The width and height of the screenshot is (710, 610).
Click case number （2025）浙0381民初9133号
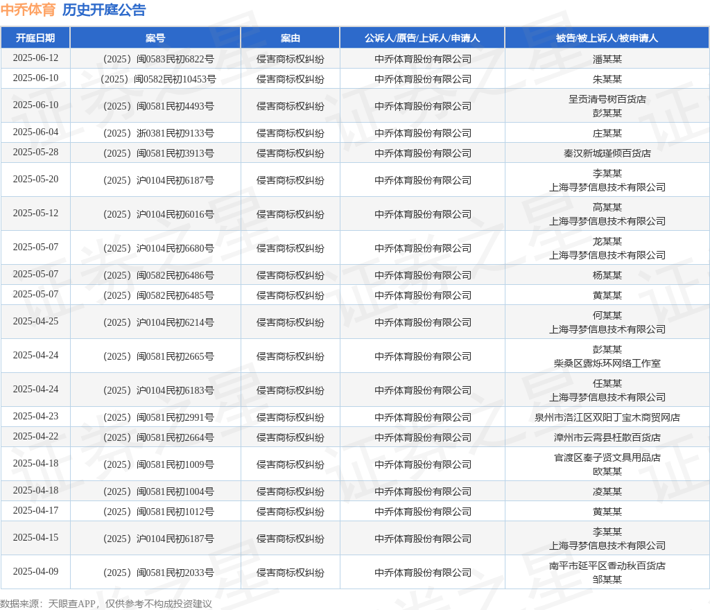point(156,133)
